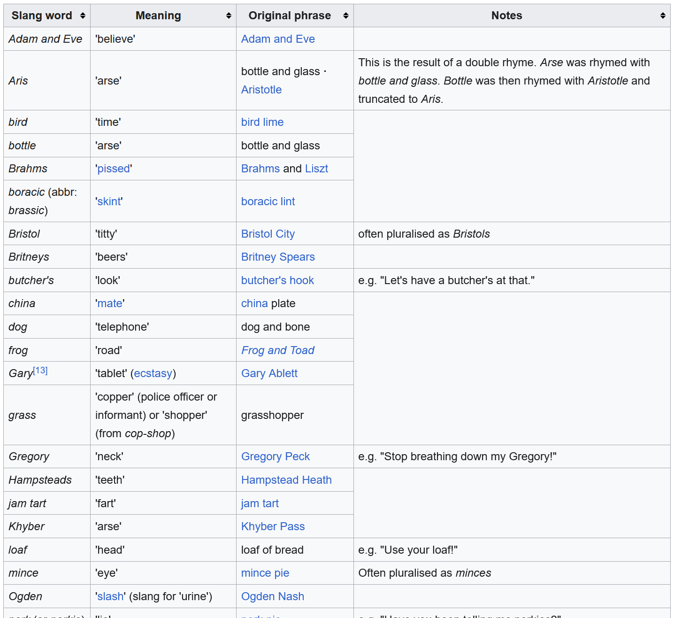Image resolution: width=674 pixels, height=618 pixels.
Task: Visit the Gregory Peck link
Action: click(x=276, y=456)
